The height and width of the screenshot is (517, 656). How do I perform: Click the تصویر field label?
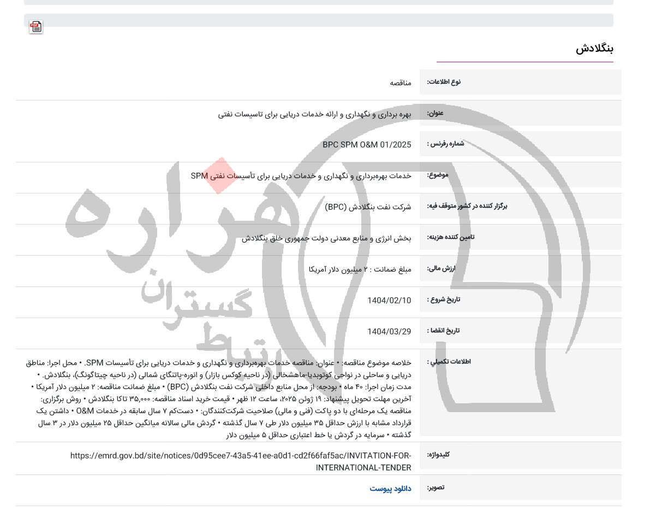[436, 487]
